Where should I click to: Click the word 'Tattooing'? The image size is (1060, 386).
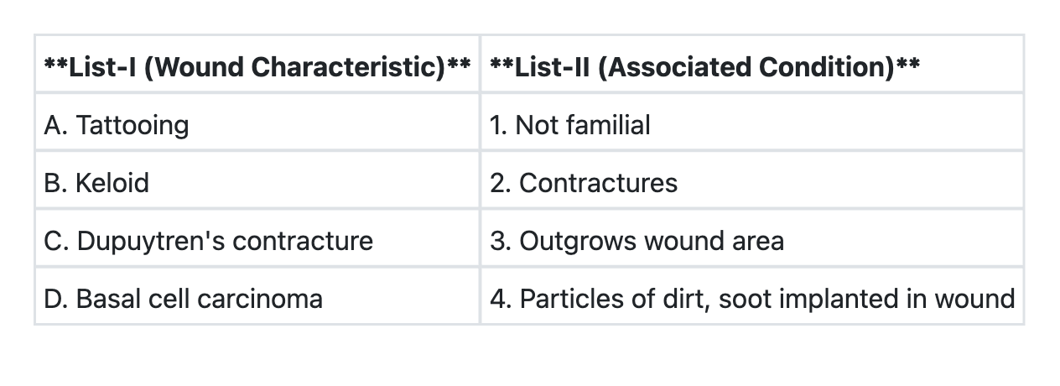(132, 125)
